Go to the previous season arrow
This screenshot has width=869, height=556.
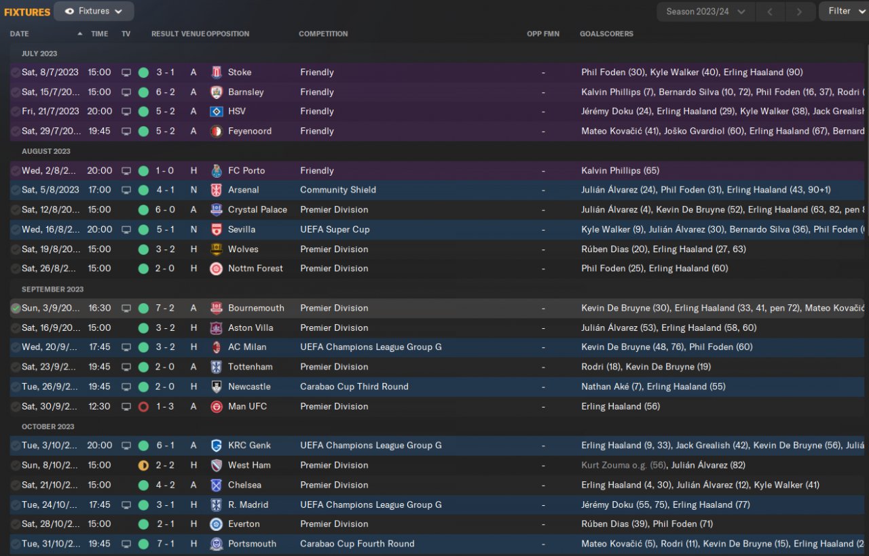770,12
